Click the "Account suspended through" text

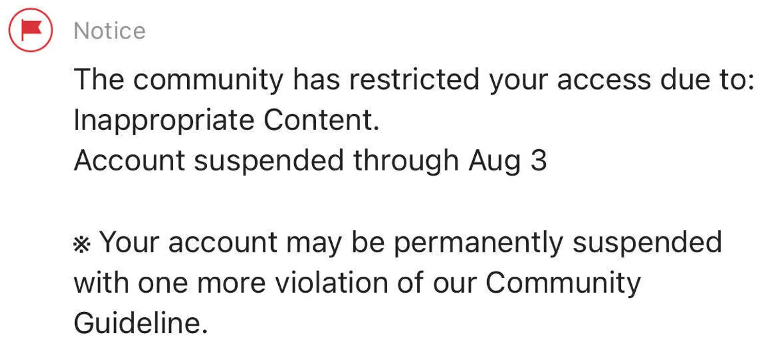pos(266,161)
